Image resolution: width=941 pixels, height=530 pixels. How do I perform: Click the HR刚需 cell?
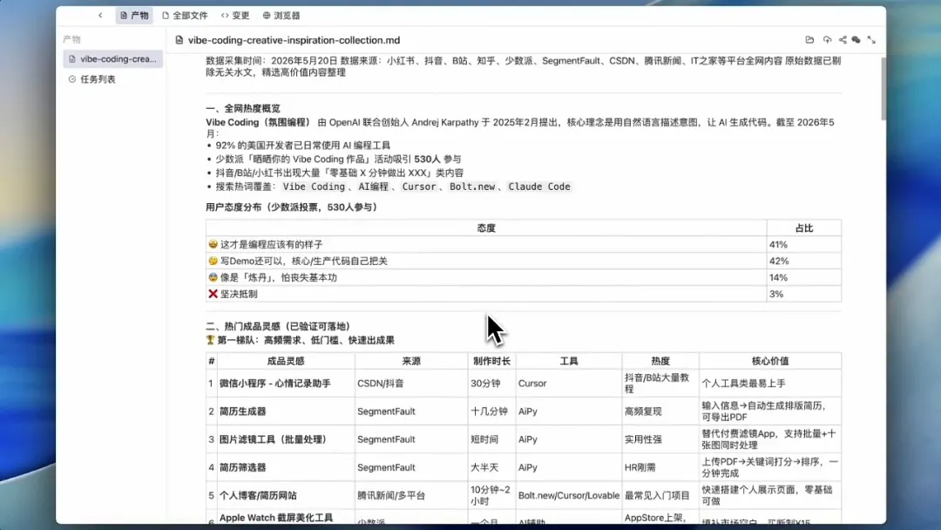coord(660,467)
